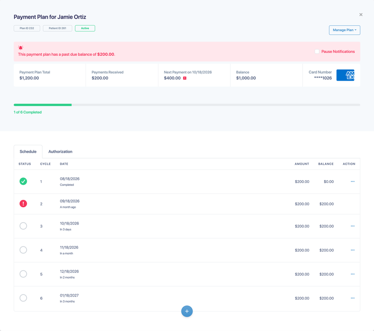This screenshot has height=331, width=374.
Task: Click the empty status circle for cycle 3
Action: [23, 226]
